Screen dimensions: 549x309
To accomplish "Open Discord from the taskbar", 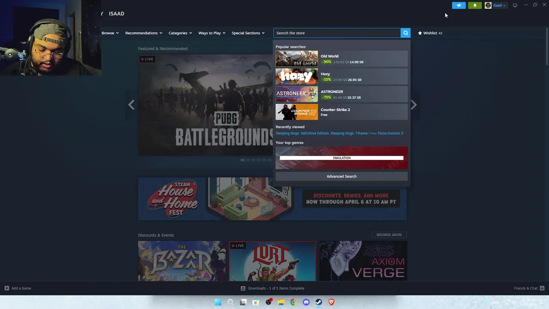I will tap(306, 302).
